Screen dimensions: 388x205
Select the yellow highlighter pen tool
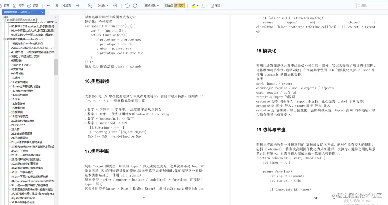pos(193,5)
